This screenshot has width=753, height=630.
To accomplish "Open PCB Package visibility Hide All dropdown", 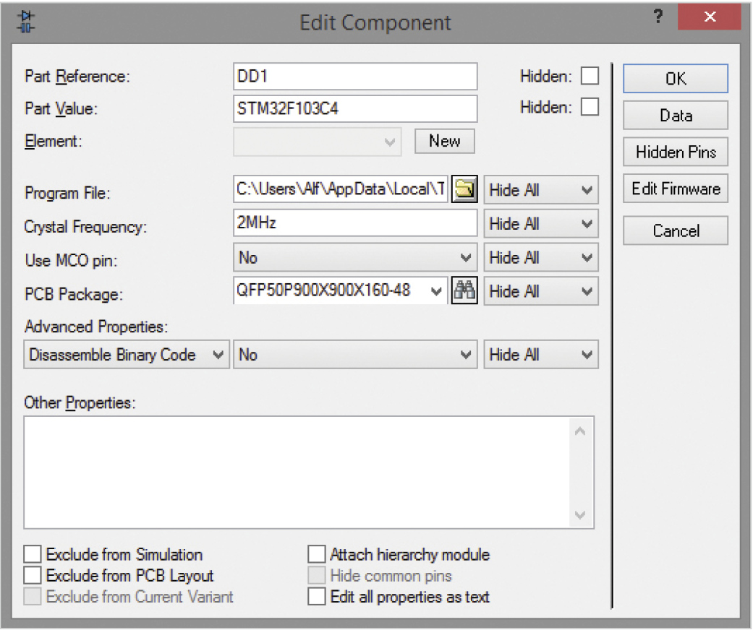I will point(541,291).
